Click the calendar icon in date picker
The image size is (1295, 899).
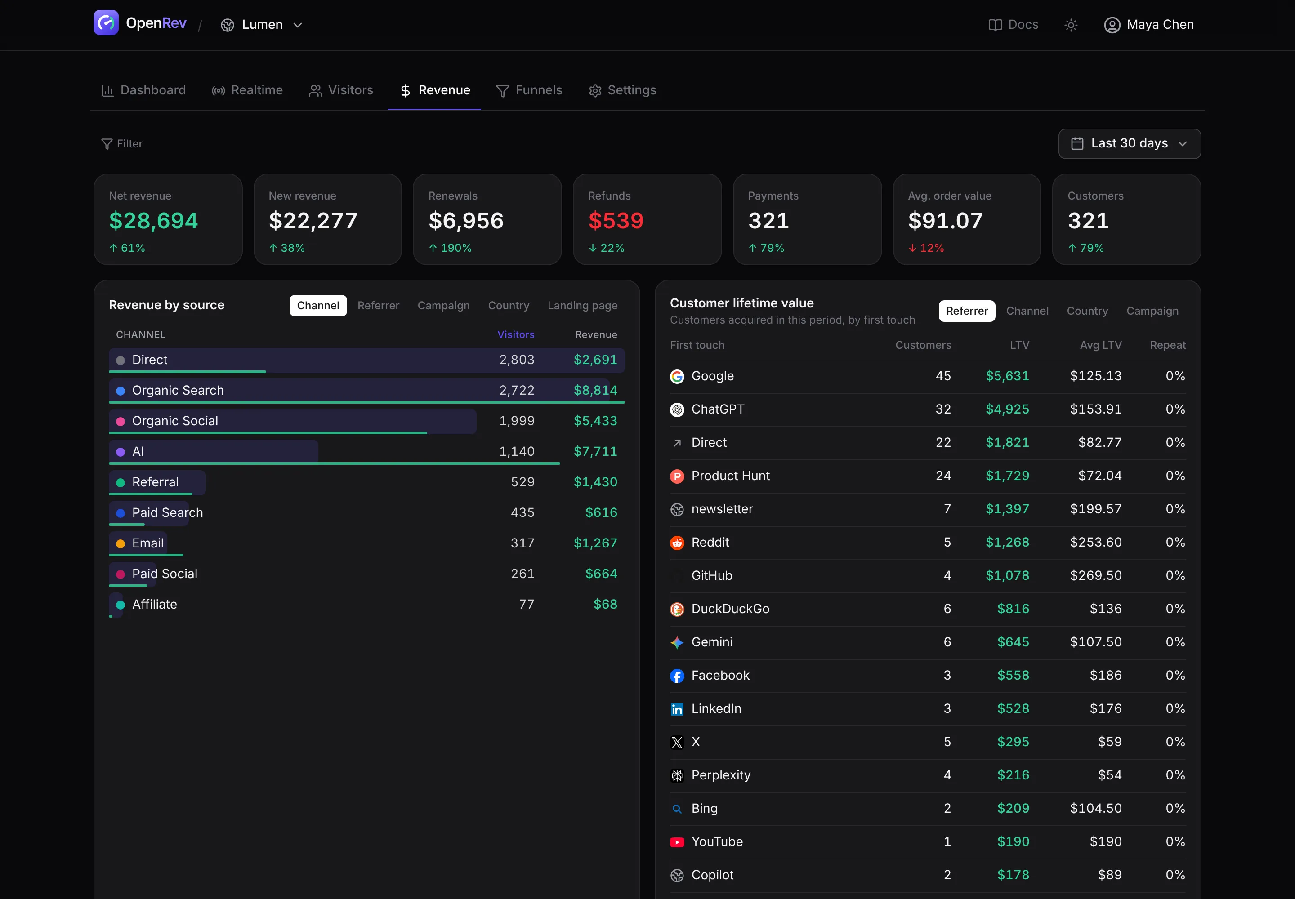[1077, 144]
